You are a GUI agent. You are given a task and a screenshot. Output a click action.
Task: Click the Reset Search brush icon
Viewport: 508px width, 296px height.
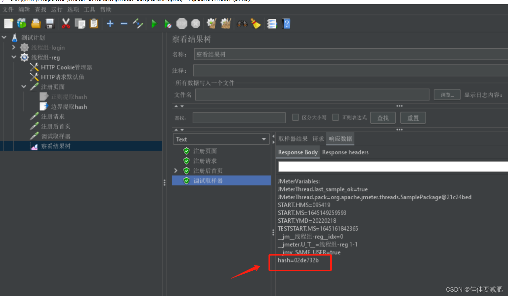256,24
